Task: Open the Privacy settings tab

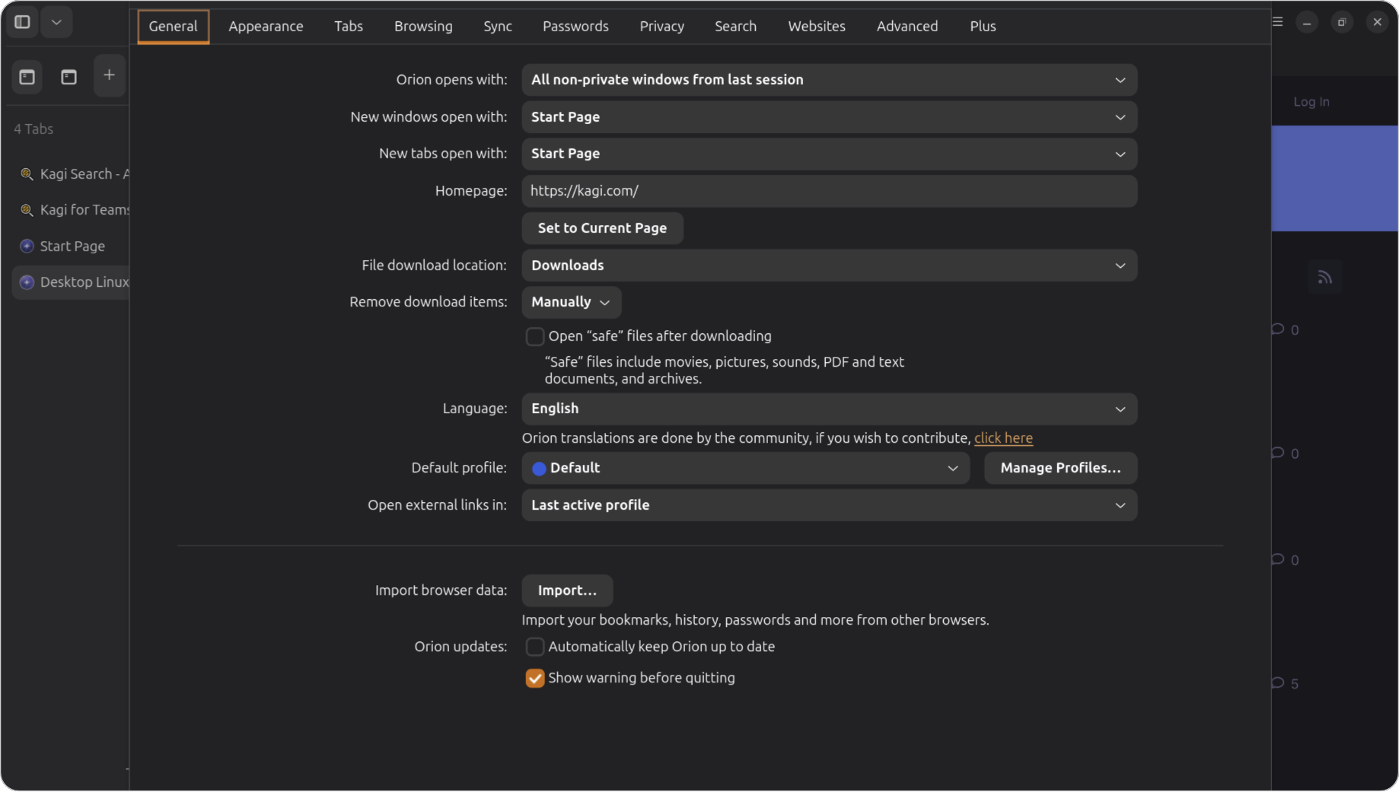Action: [x=661, y=27]
